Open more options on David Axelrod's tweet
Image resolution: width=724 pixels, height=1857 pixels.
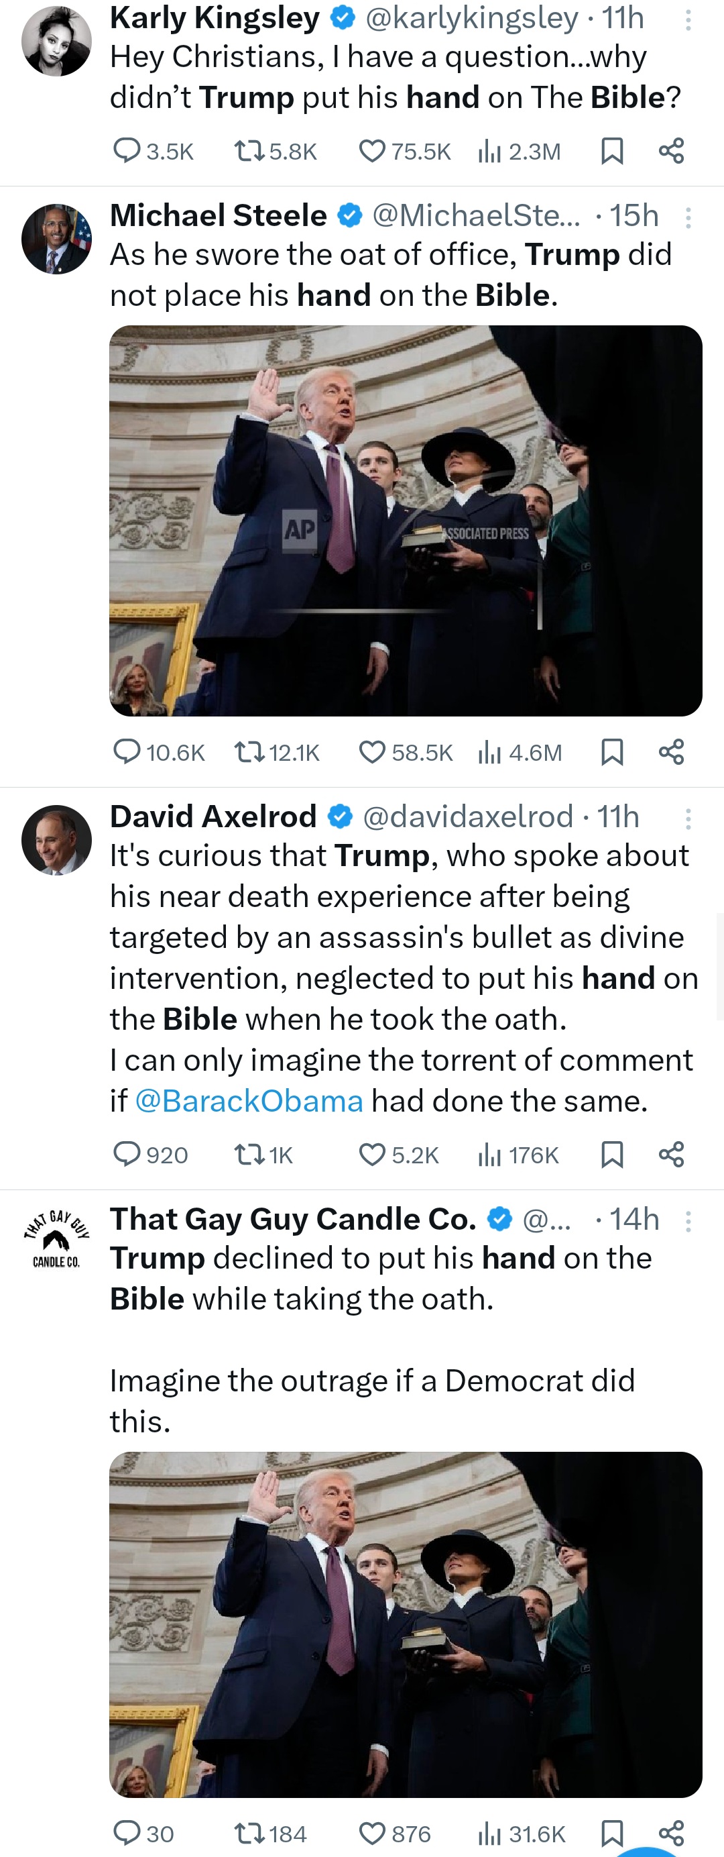pos(688,818)
